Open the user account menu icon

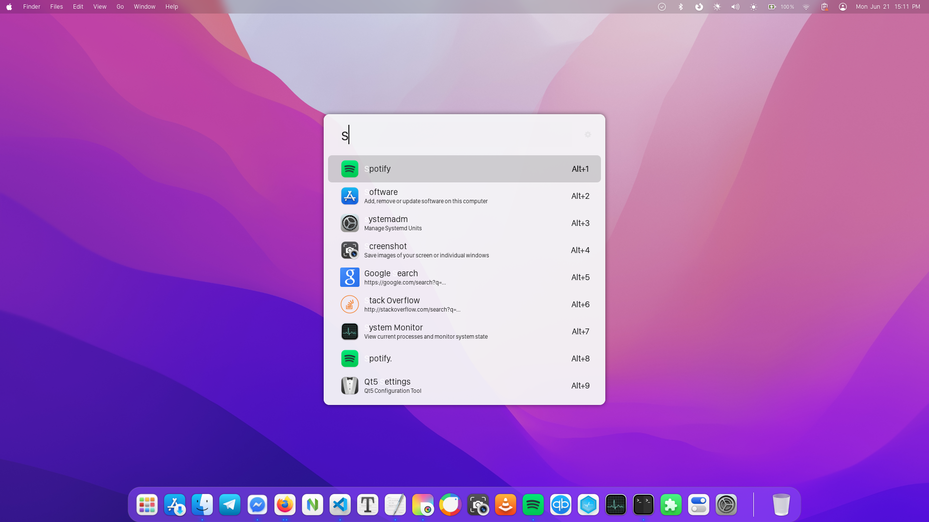(x=843, y=7)
